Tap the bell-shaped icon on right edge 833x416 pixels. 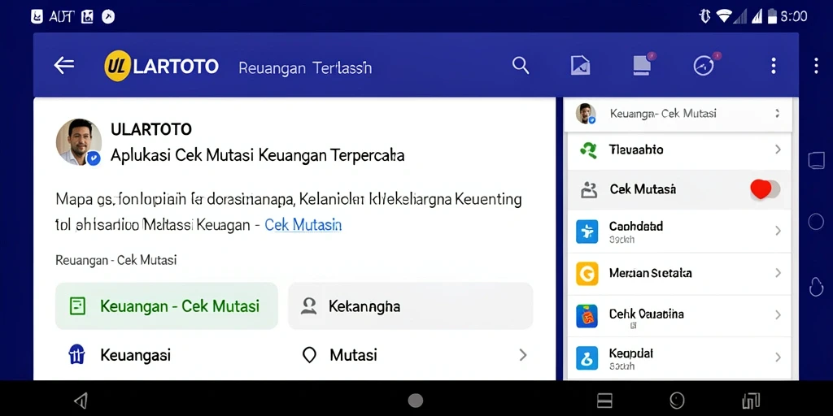815,287
